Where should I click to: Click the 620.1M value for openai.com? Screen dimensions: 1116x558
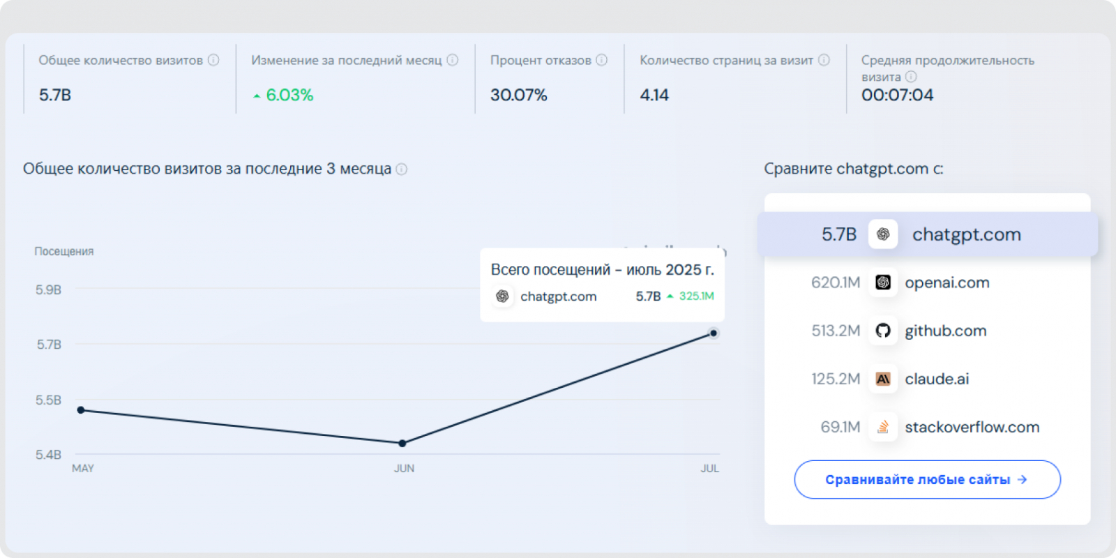point(836,282)
